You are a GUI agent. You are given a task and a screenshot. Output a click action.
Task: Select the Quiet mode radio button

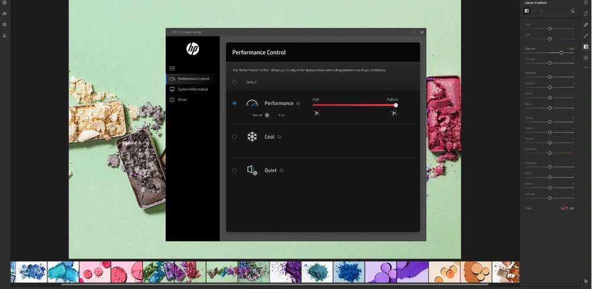click(x=234, y=170)
